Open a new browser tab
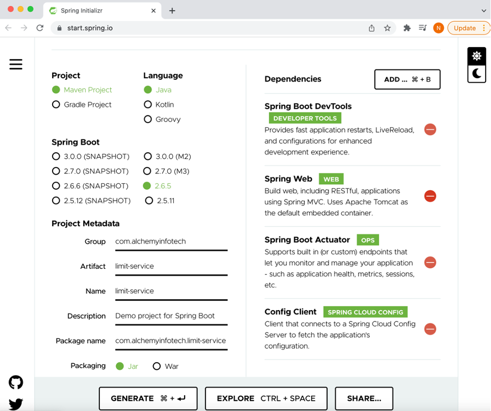 click(172, 10)
